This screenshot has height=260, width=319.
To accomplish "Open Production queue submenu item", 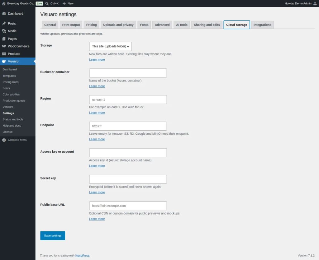I will [14, 101].
